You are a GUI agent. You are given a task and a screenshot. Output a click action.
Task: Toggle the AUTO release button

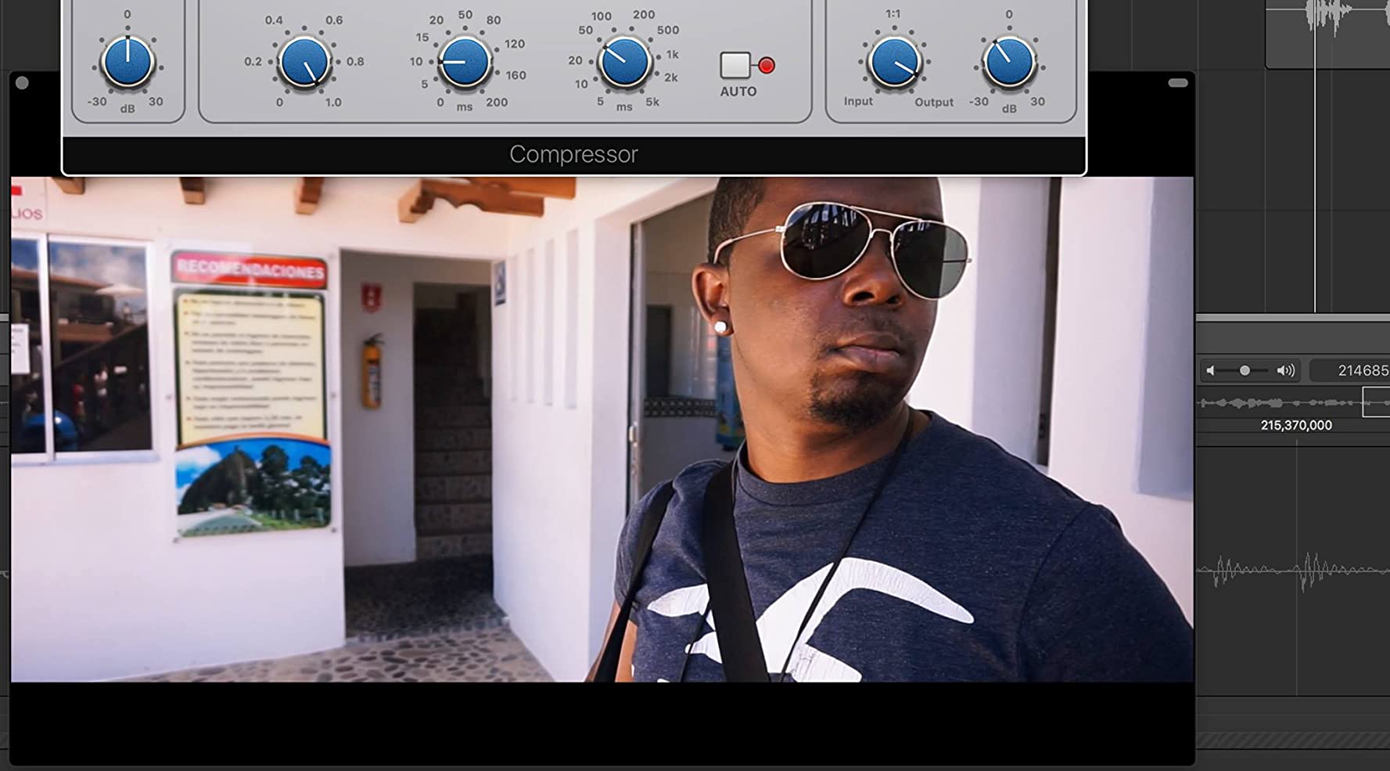735,66
